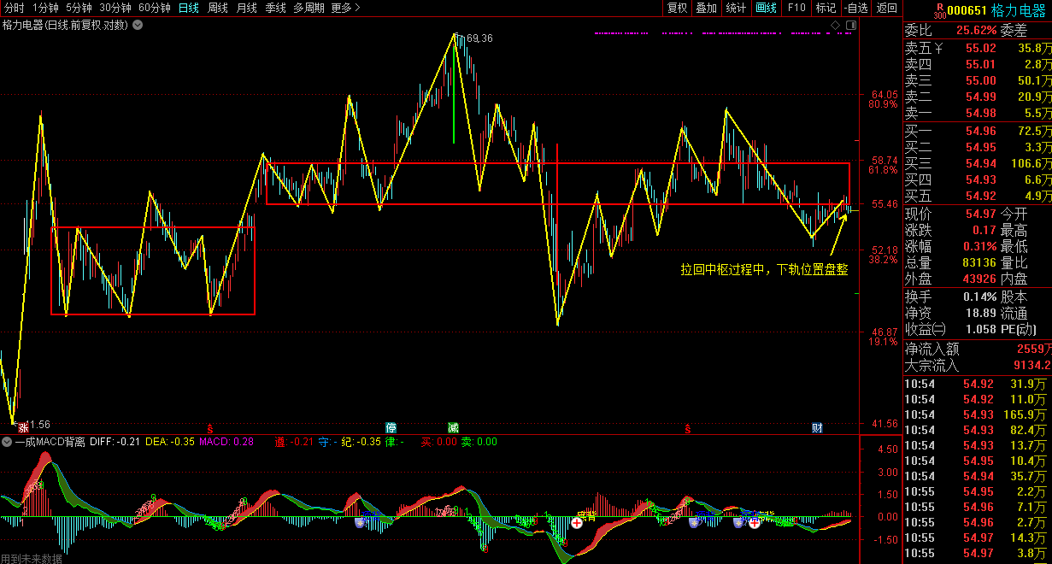Click the 财 financial report marker
The image size is (1052, 564).
point(817,427)
